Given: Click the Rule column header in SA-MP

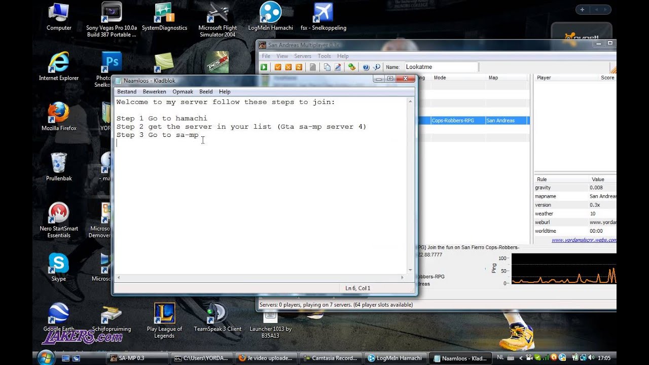Looking at the screenshot, I should (561, 179).
